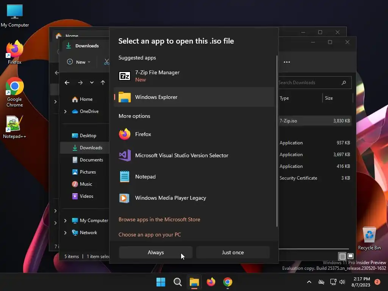The width and height of the screenshot is (388, 291).
Task: Open My Computer desktop icon
Action: 15,16
